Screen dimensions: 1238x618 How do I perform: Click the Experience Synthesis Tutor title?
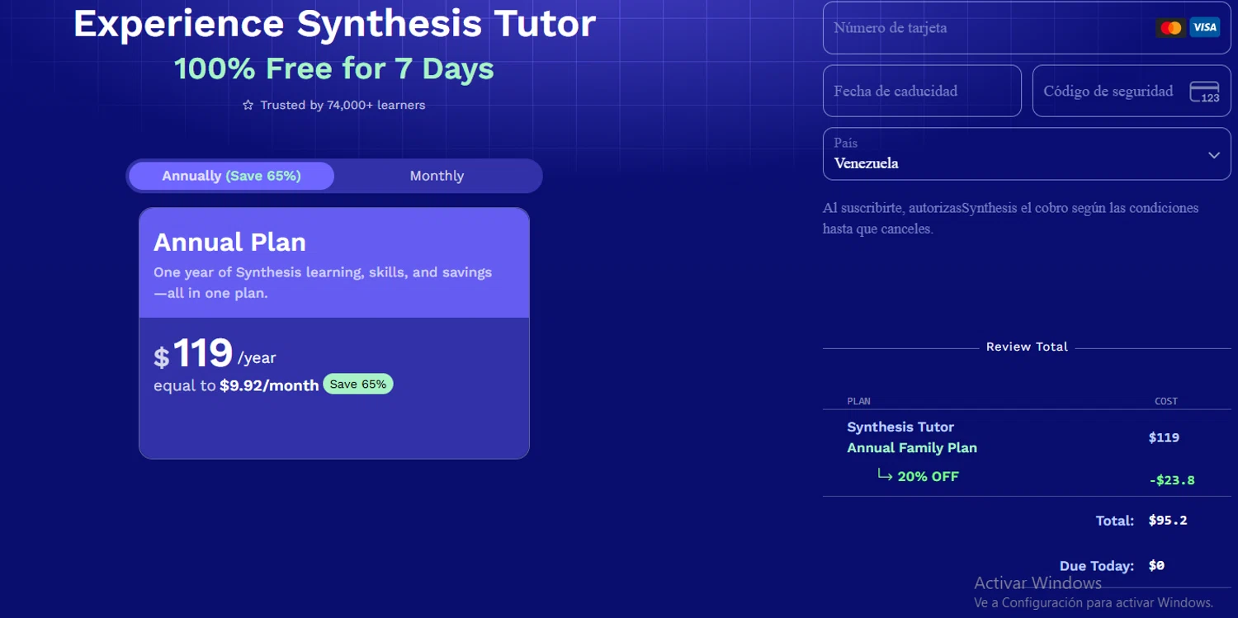[x=334, y=23]
